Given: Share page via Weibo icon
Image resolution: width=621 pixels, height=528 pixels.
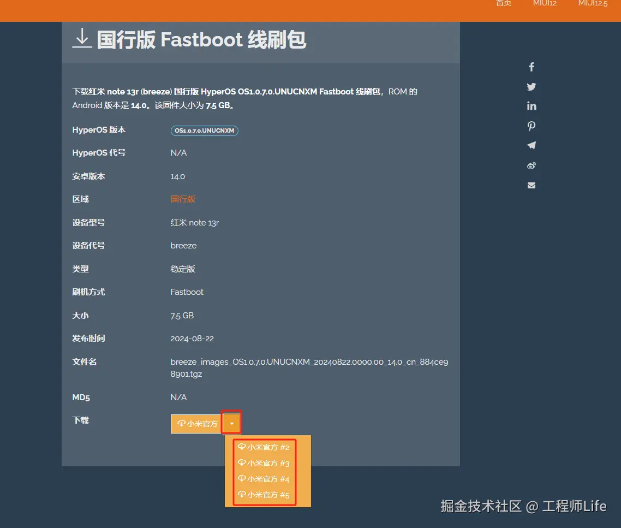Looking at the screenshot, I should (532, 165).
